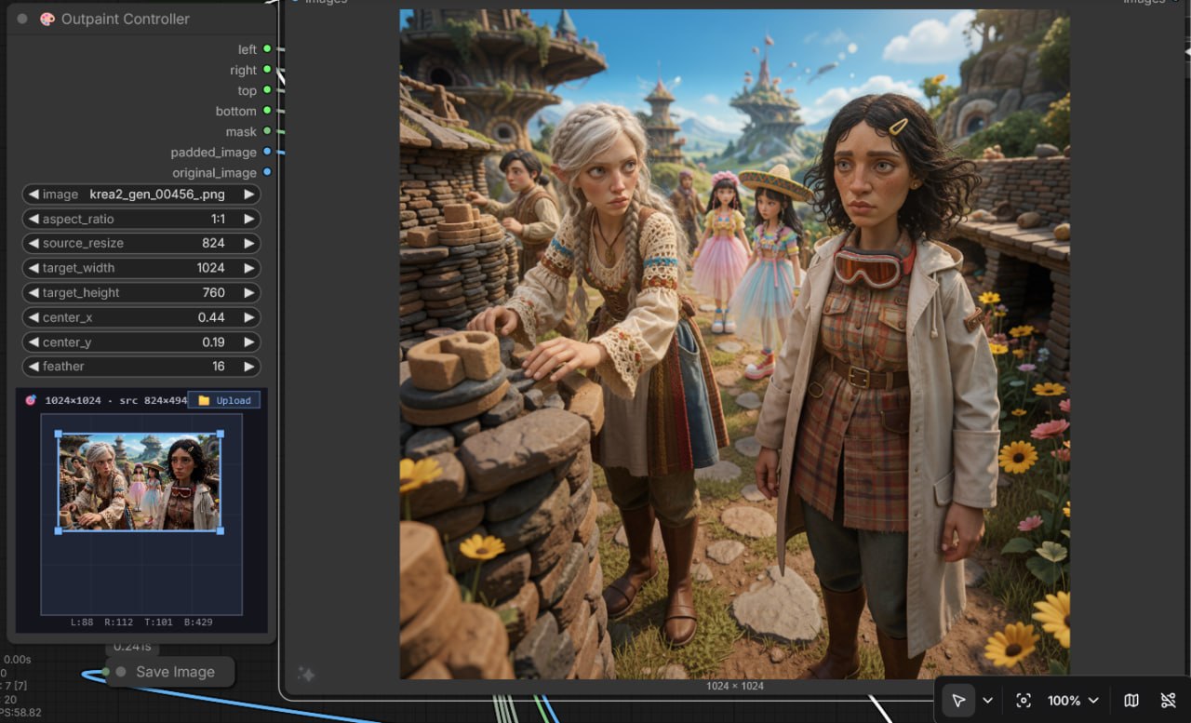The image size is (1191, 723).
Task: Click the sparkle icon below the image preview
Action: click(x=306, y=675)
